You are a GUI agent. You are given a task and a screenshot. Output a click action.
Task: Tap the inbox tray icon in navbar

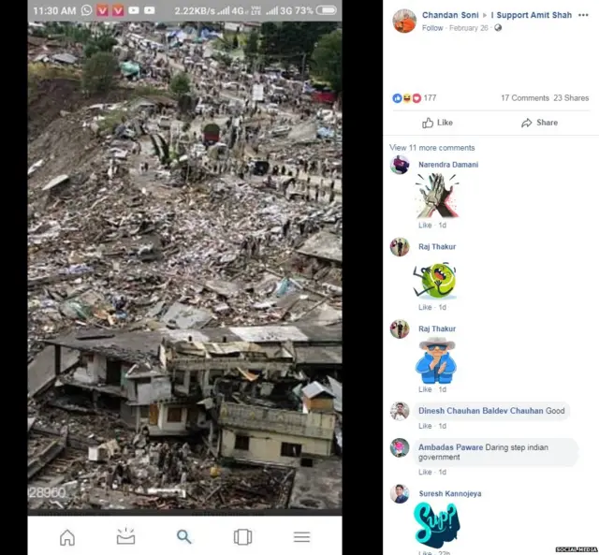[x=125, y=536]
